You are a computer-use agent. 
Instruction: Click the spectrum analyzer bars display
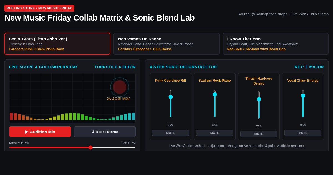click(72, 116)
